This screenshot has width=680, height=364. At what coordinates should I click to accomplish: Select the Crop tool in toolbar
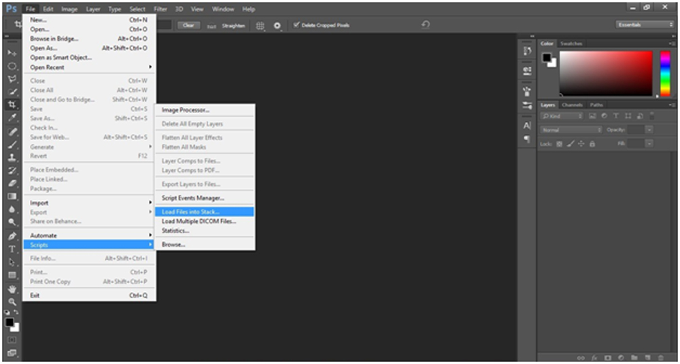(x=12, y=105)
